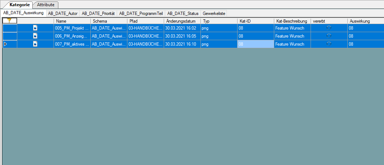
Task: Select the highlighted Kat-ID cell 08
Action: pos(256,44)
